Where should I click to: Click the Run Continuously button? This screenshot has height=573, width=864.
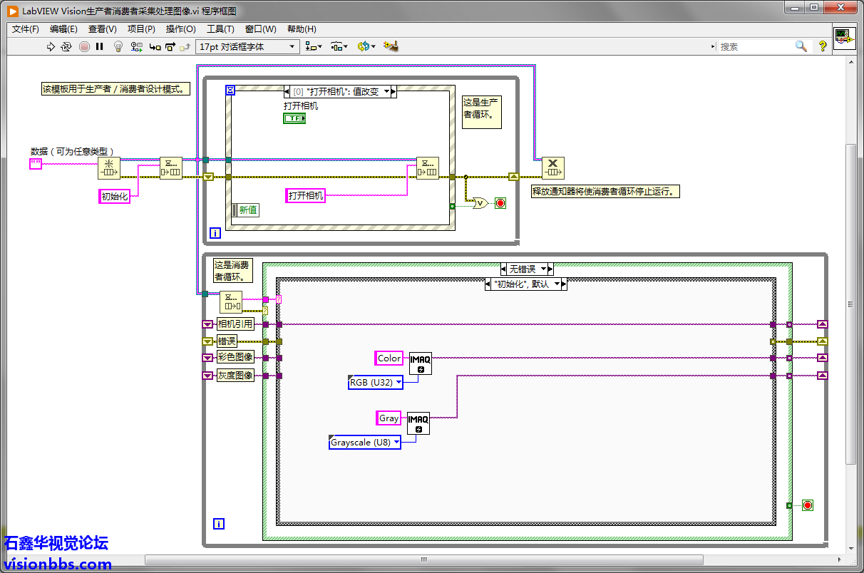click(66, 46)
